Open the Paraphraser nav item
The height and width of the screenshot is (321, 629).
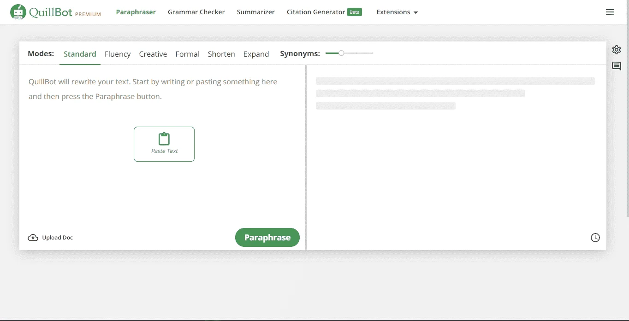pos(136,12)
